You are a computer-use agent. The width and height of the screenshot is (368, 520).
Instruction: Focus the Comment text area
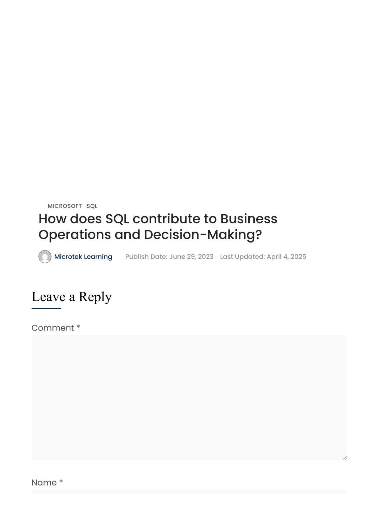(x=189, y=397)
